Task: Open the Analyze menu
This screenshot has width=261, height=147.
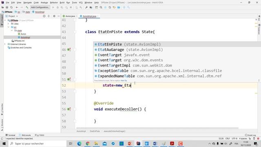Action: pyautogui.click(x=44, y=2)
